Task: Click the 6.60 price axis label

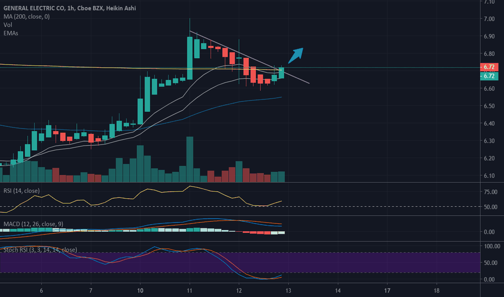Action: coord(489,89)
